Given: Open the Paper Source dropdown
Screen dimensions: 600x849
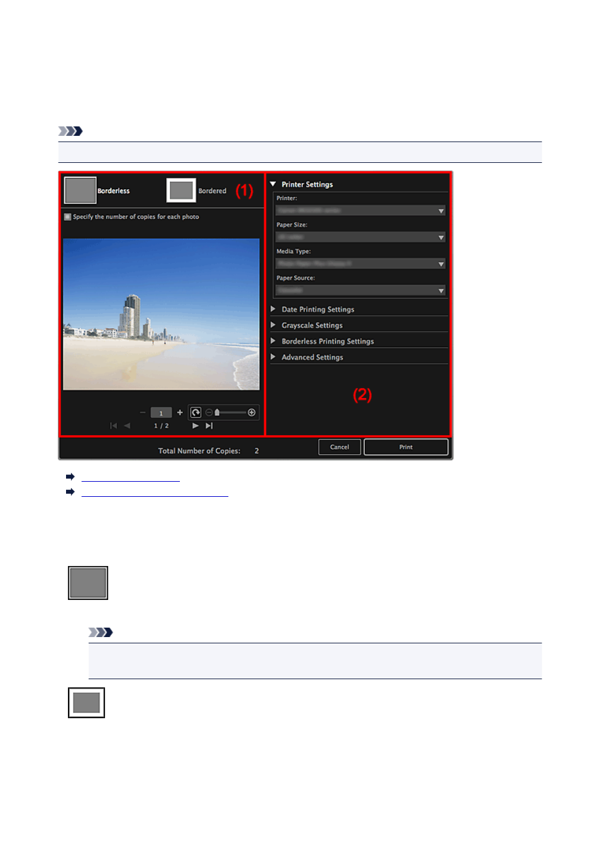Looking at the screenshot, I should (360, 290).
